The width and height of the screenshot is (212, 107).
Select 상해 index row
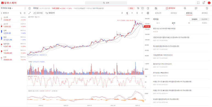(x=13, y=32)
